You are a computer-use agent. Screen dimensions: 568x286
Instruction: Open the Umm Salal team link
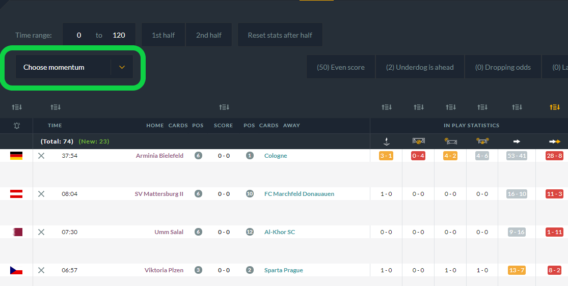(169, 232)
